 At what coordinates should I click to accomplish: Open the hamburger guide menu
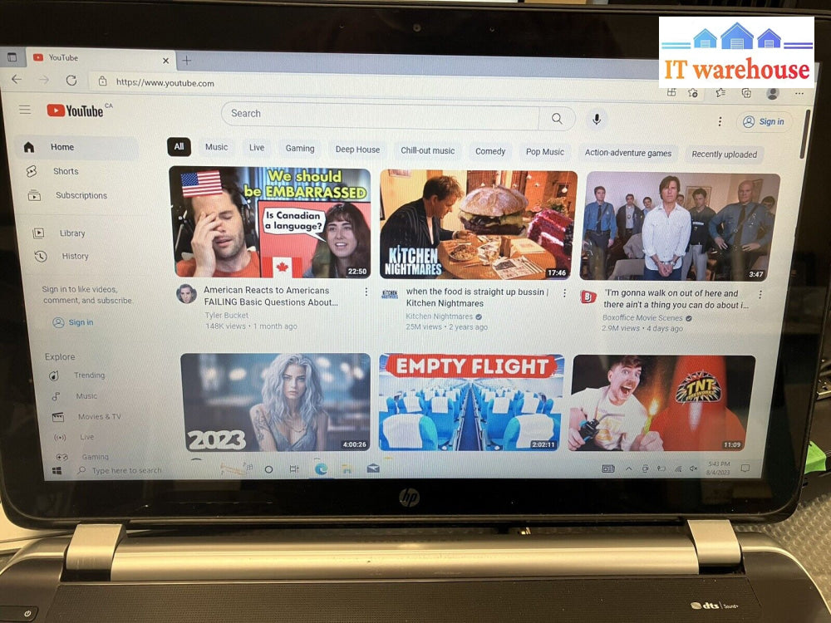pos(25,110)
